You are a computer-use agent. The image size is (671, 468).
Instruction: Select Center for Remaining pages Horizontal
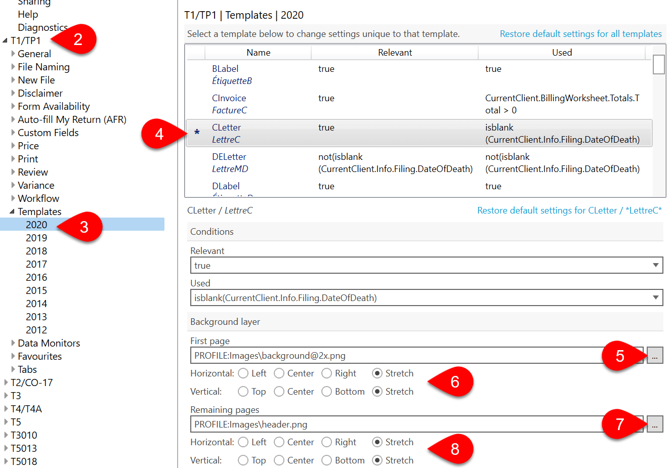pyautogui.click(x=279, y=442)
